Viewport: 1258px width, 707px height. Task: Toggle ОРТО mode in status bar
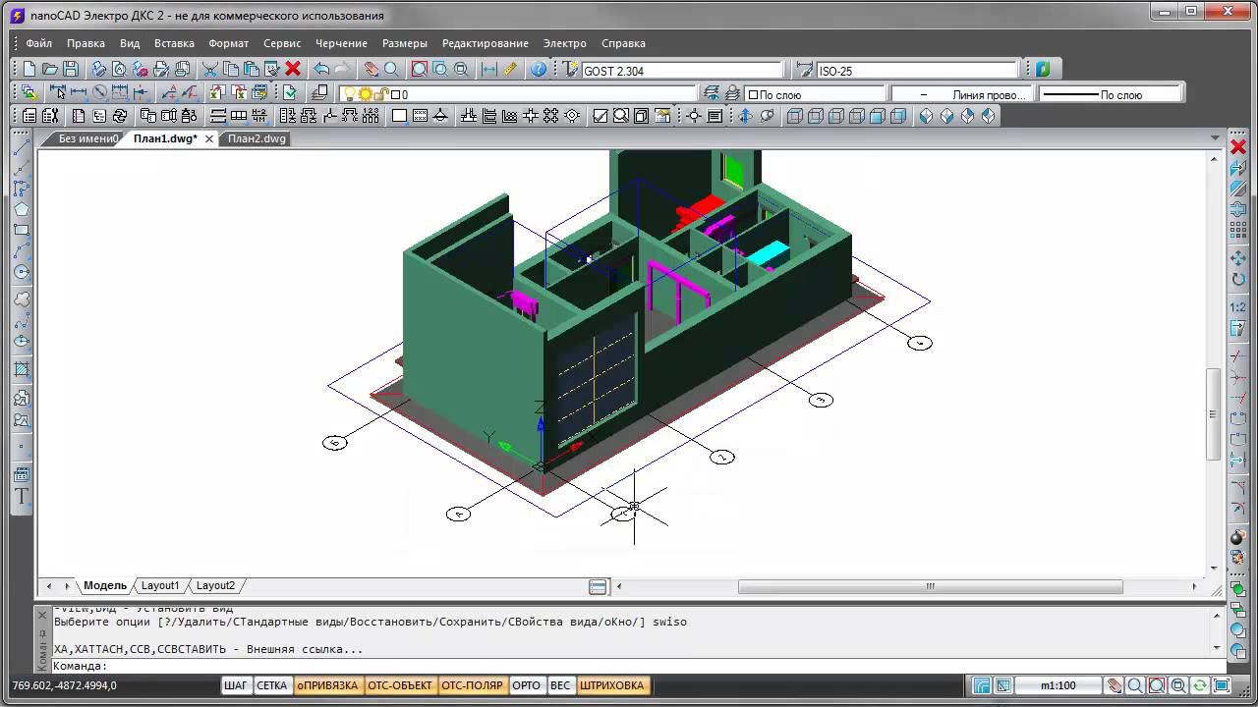click(526, 685)
